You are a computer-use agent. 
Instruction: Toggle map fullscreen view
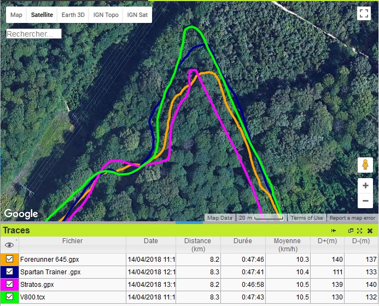(x=364, y=14)
